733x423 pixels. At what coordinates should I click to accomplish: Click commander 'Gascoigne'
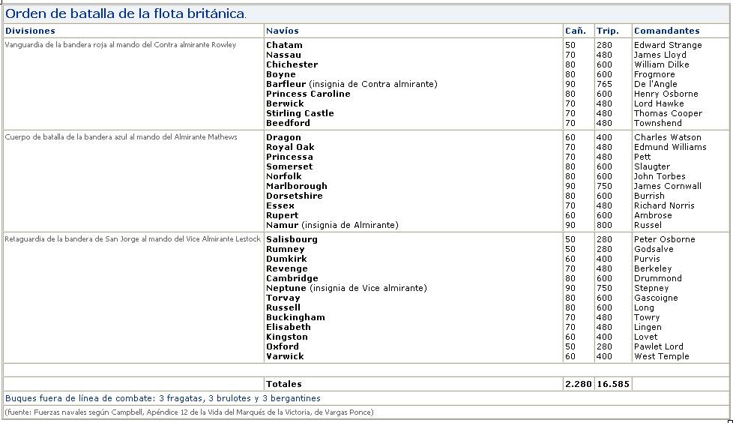click(656, 298)
